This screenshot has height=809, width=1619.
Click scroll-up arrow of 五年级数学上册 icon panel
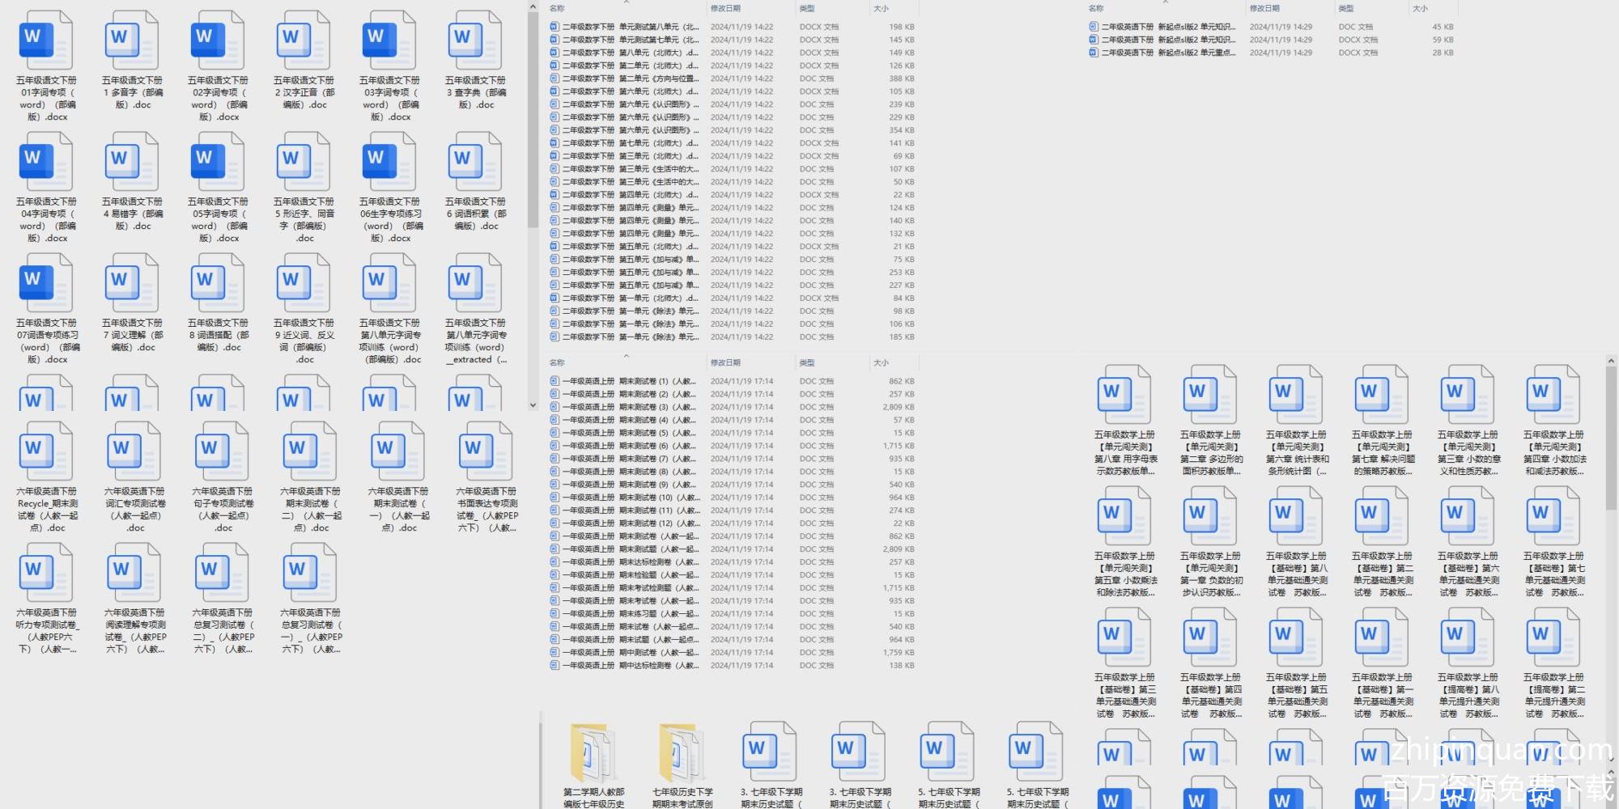click(x=1610, y=361)
